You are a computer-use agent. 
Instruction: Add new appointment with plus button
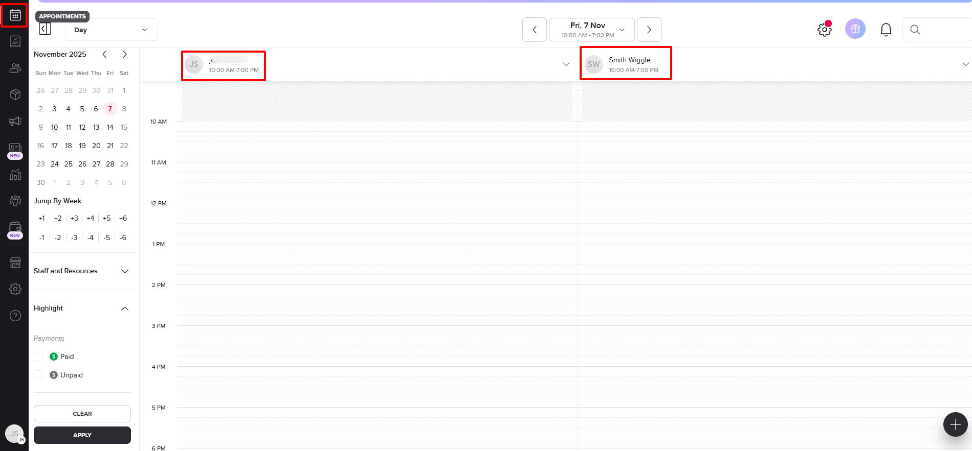(955, 424)
